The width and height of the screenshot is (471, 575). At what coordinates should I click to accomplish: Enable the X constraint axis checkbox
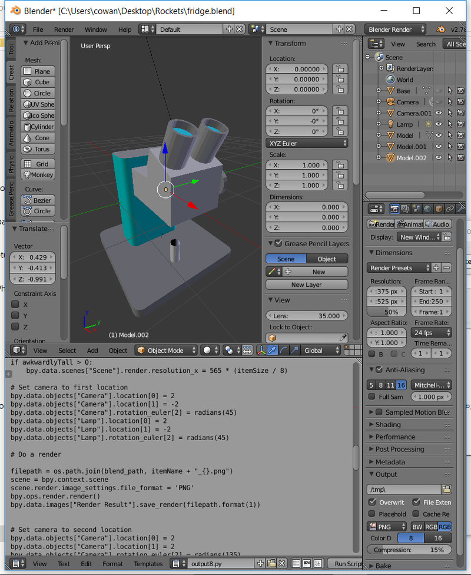pos(16,305)
